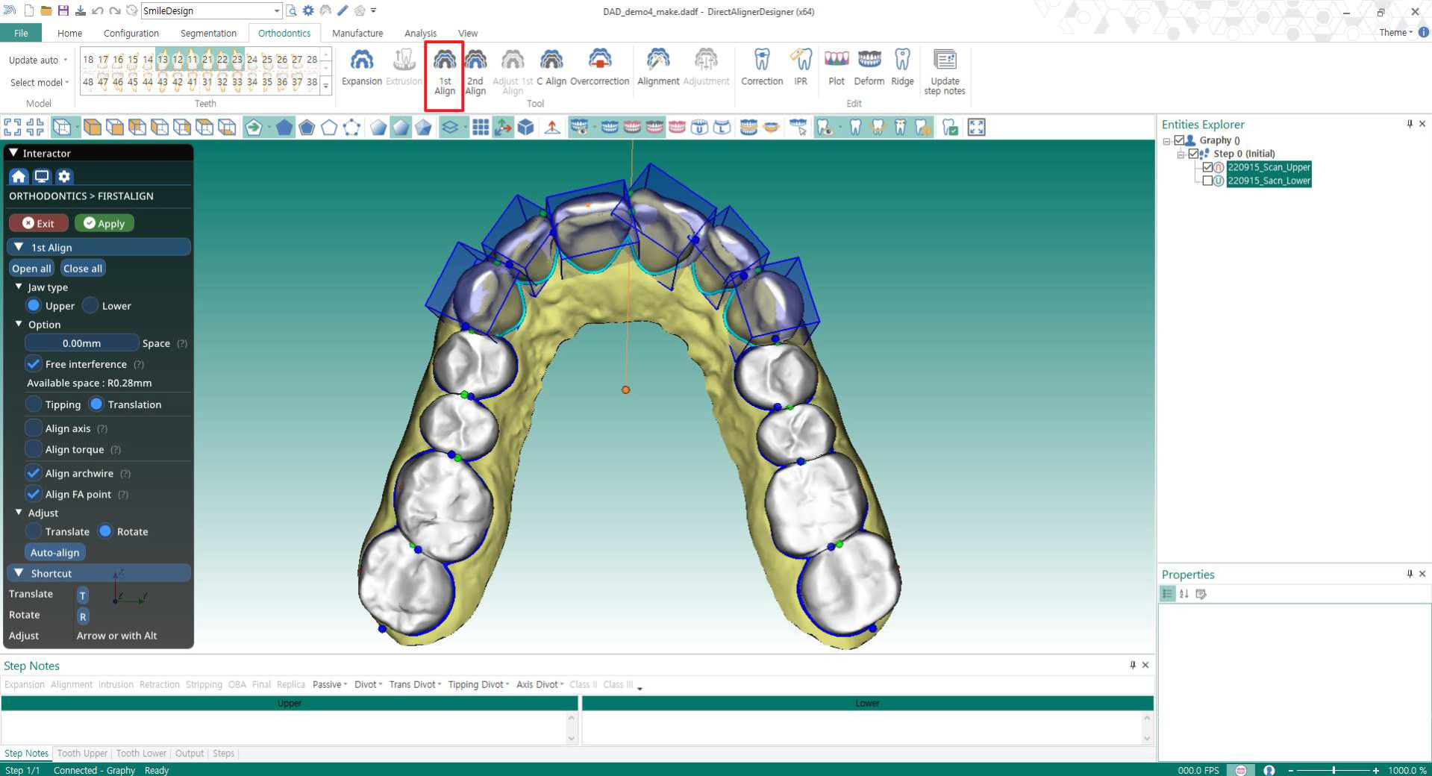
Task: Select the Expansion tool icon
Action: click(361, 60)
